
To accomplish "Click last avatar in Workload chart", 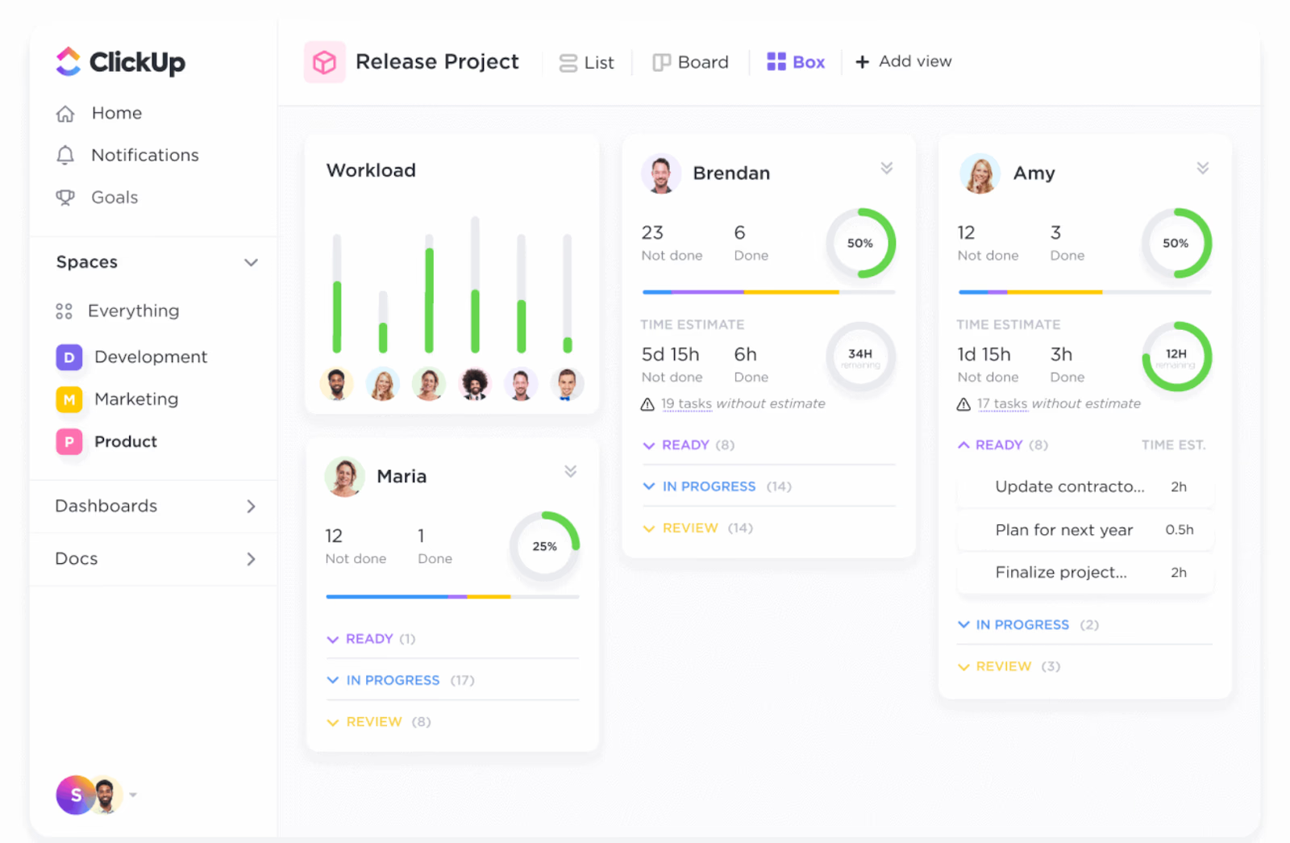I will coord(567,384).
